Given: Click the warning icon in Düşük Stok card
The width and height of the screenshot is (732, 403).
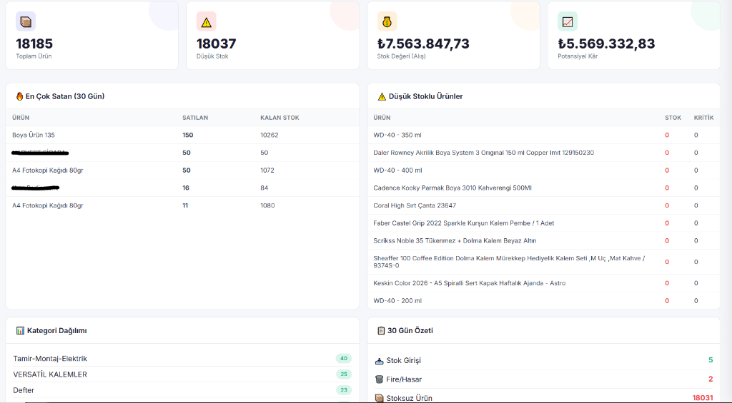Looking at the screenshot, I should (207, 21).
